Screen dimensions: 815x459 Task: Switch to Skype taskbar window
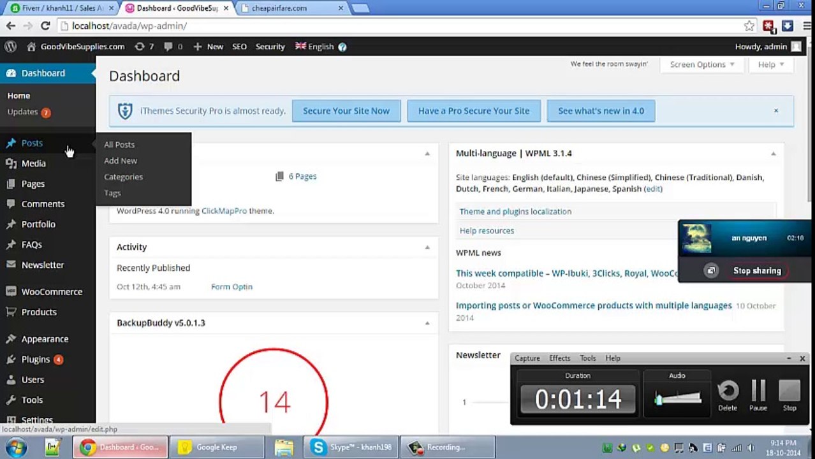(351, 448)
